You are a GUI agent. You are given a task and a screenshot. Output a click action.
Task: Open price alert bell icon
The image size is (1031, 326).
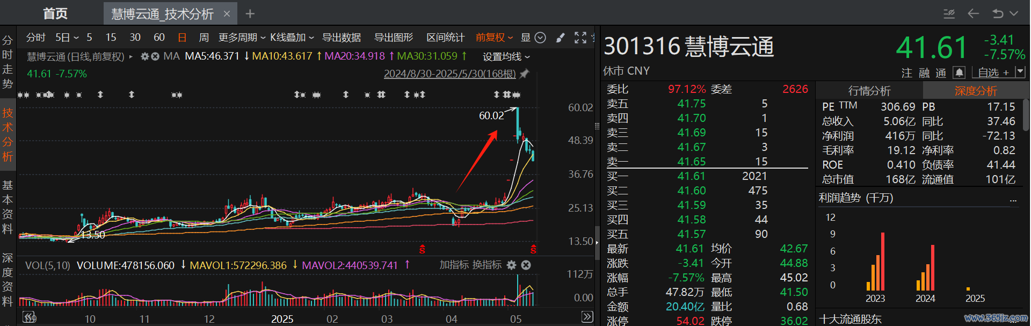pyautogui.click(x=959, y=73)
